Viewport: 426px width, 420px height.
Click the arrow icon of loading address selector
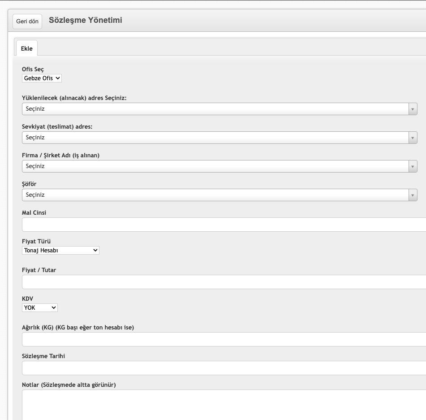tap(413, 109)
